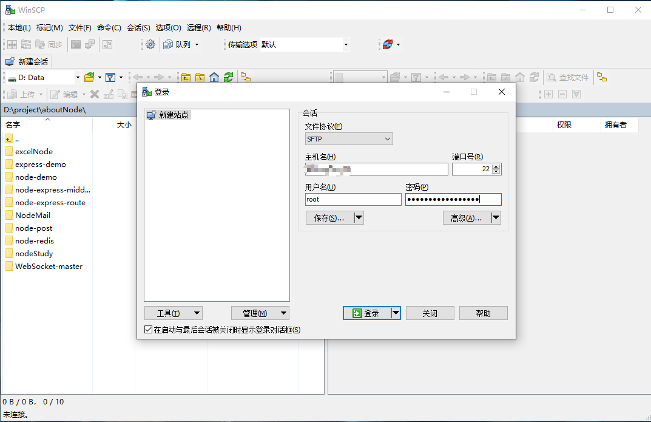Click the Login (登录) button
This screenshot has height=422, width=651.
(x=367, y=313)
